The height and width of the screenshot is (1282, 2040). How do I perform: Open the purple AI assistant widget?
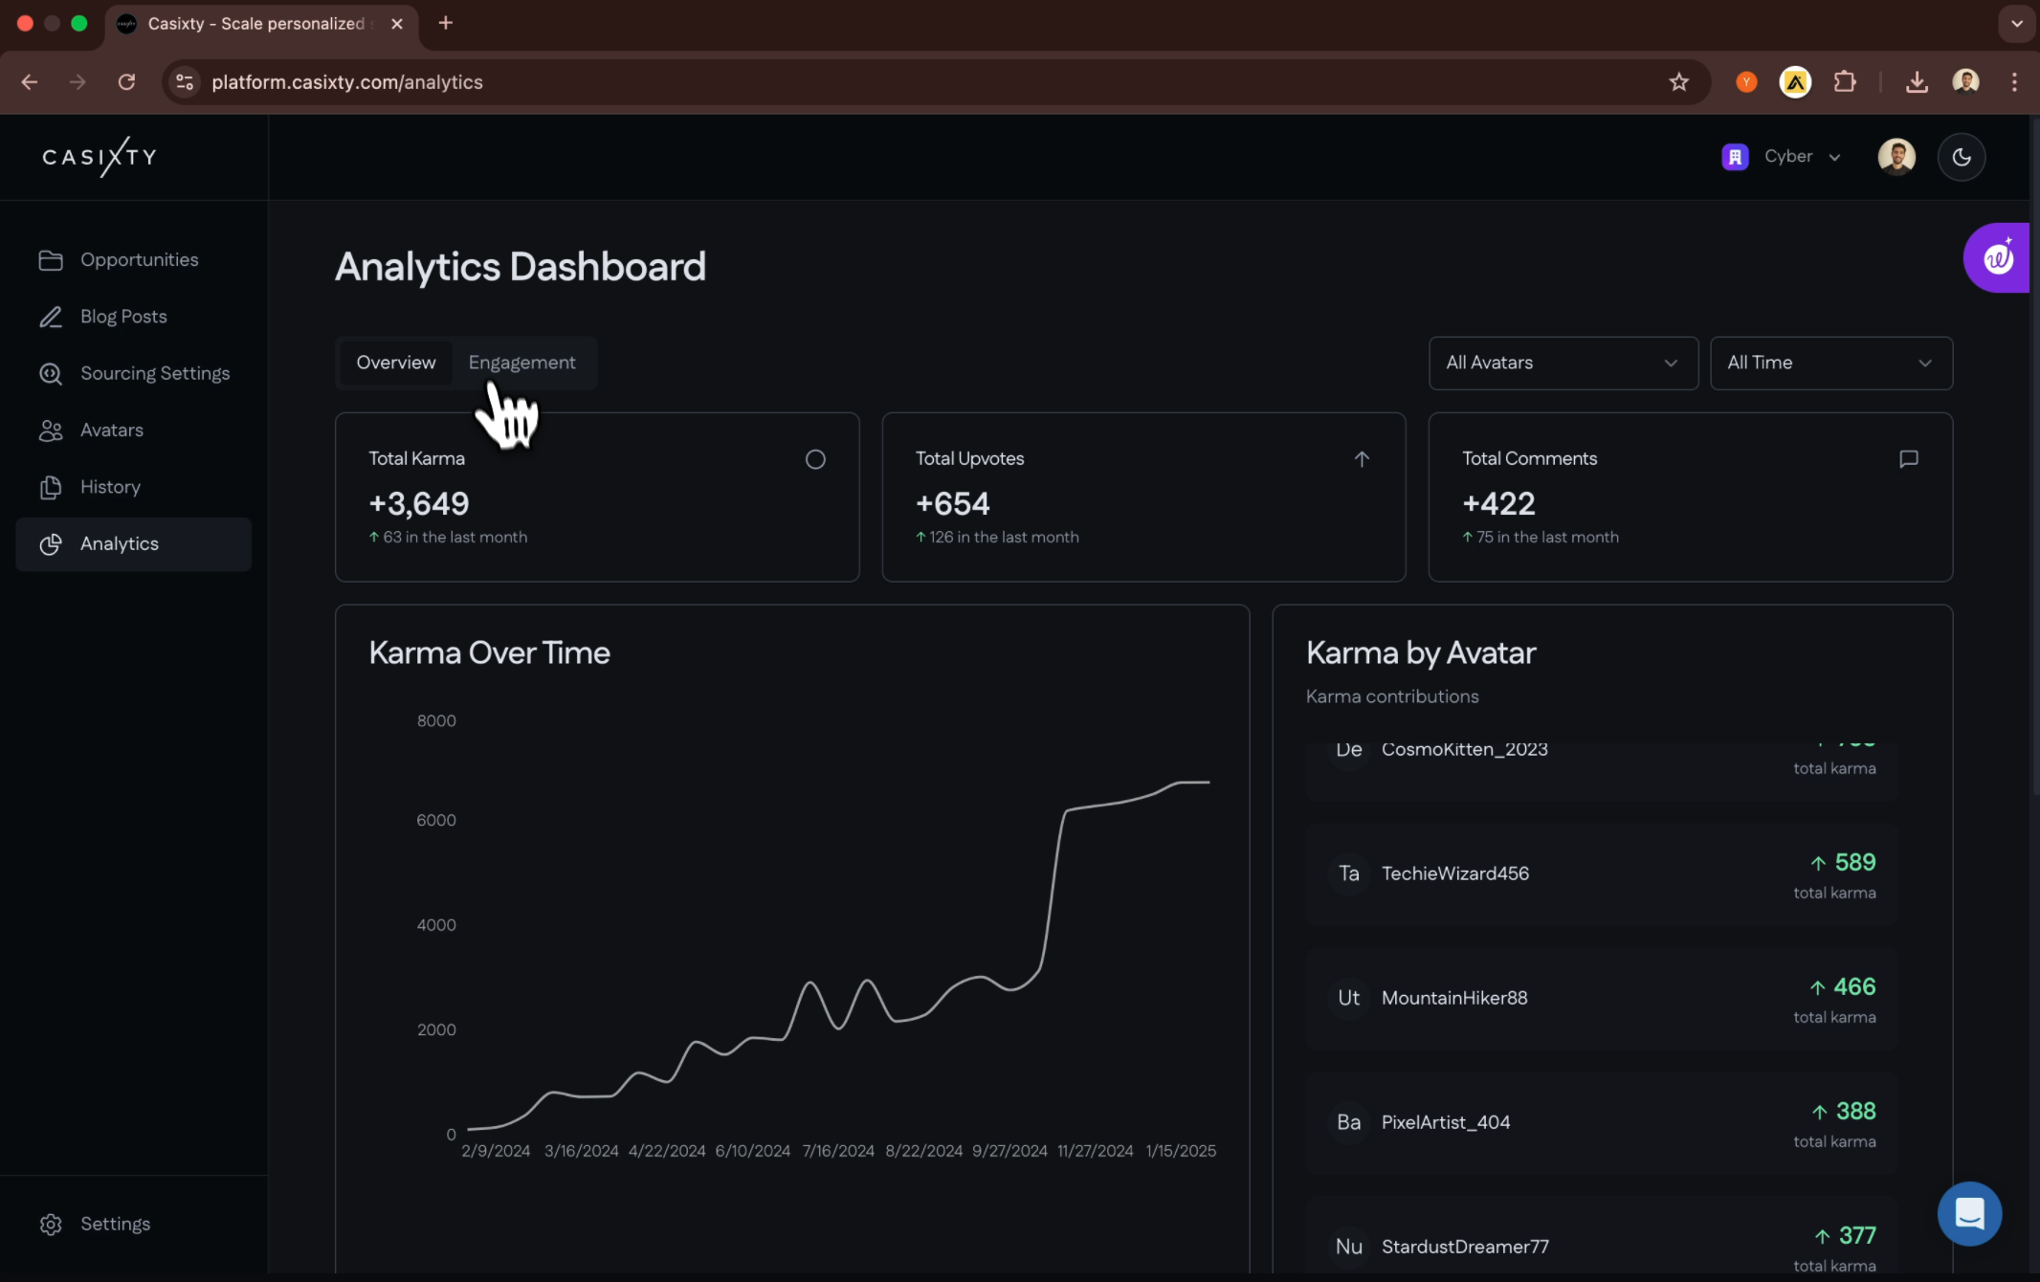click(x=1998, y=258)
